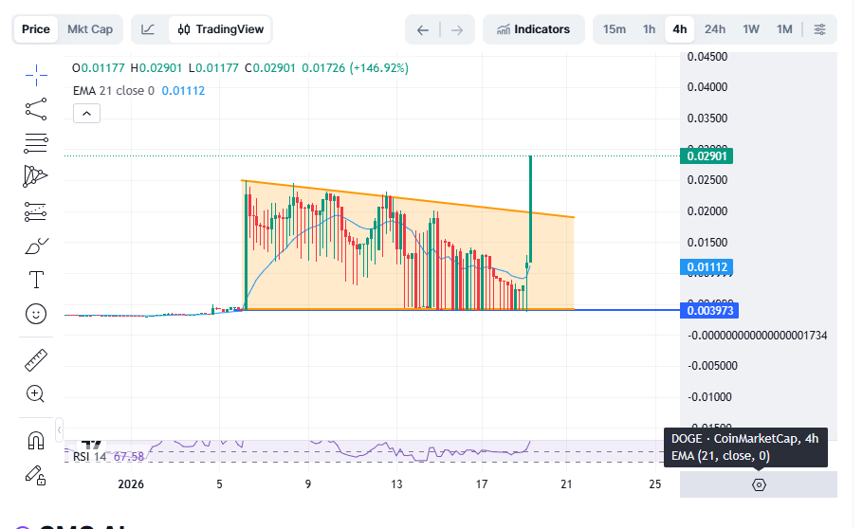Open the chart settings sliders menu

tap(819, 29)
